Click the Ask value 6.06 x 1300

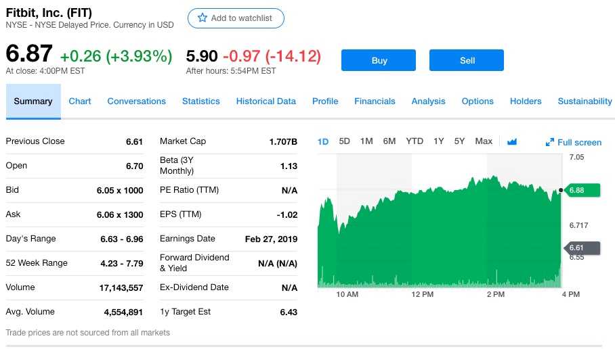coord(120,214)
